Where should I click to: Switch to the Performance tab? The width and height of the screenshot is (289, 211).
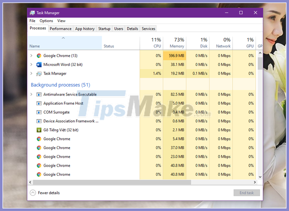(x=60, y=29)
